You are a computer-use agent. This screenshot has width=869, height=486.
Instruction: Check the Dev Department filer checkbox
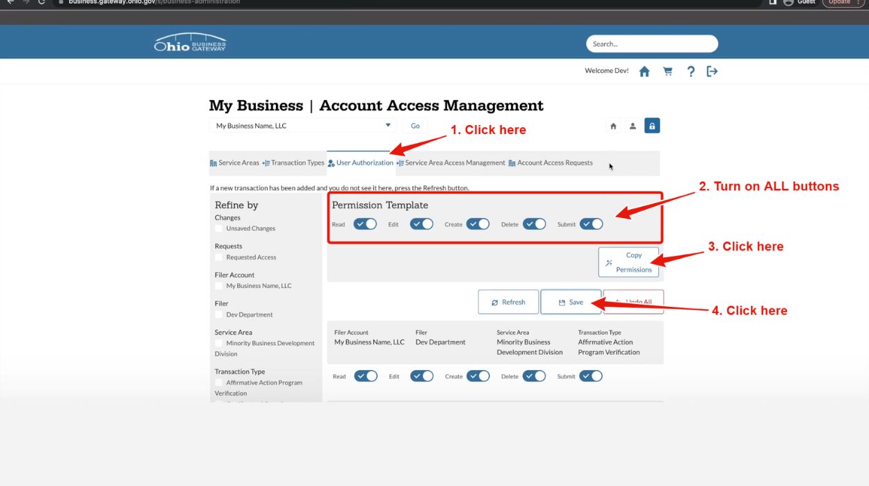tap(219, 315)
